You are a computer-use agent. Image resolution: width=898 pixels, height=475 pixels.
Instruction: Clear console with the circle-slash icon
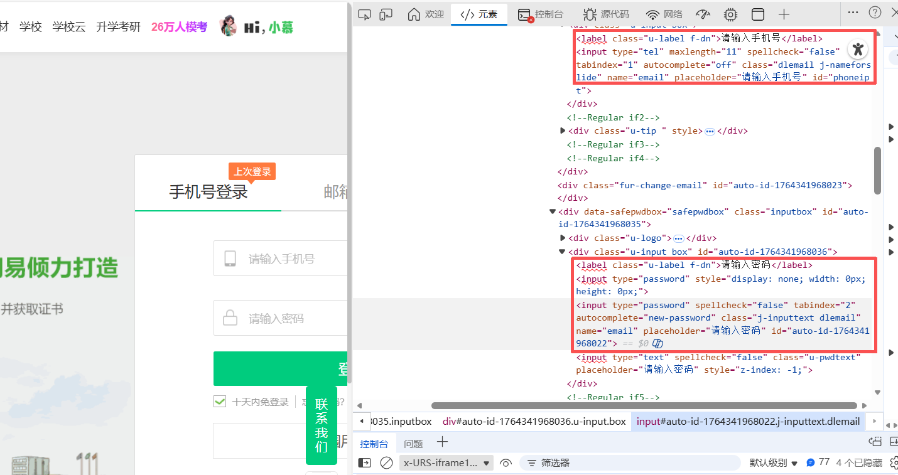(x=386, y=462)
